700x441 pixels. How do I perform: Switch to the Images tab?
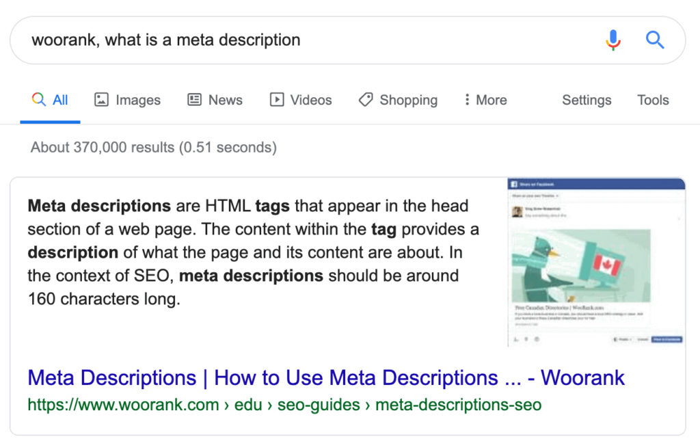pyautogui.click(x=127, y=100)
